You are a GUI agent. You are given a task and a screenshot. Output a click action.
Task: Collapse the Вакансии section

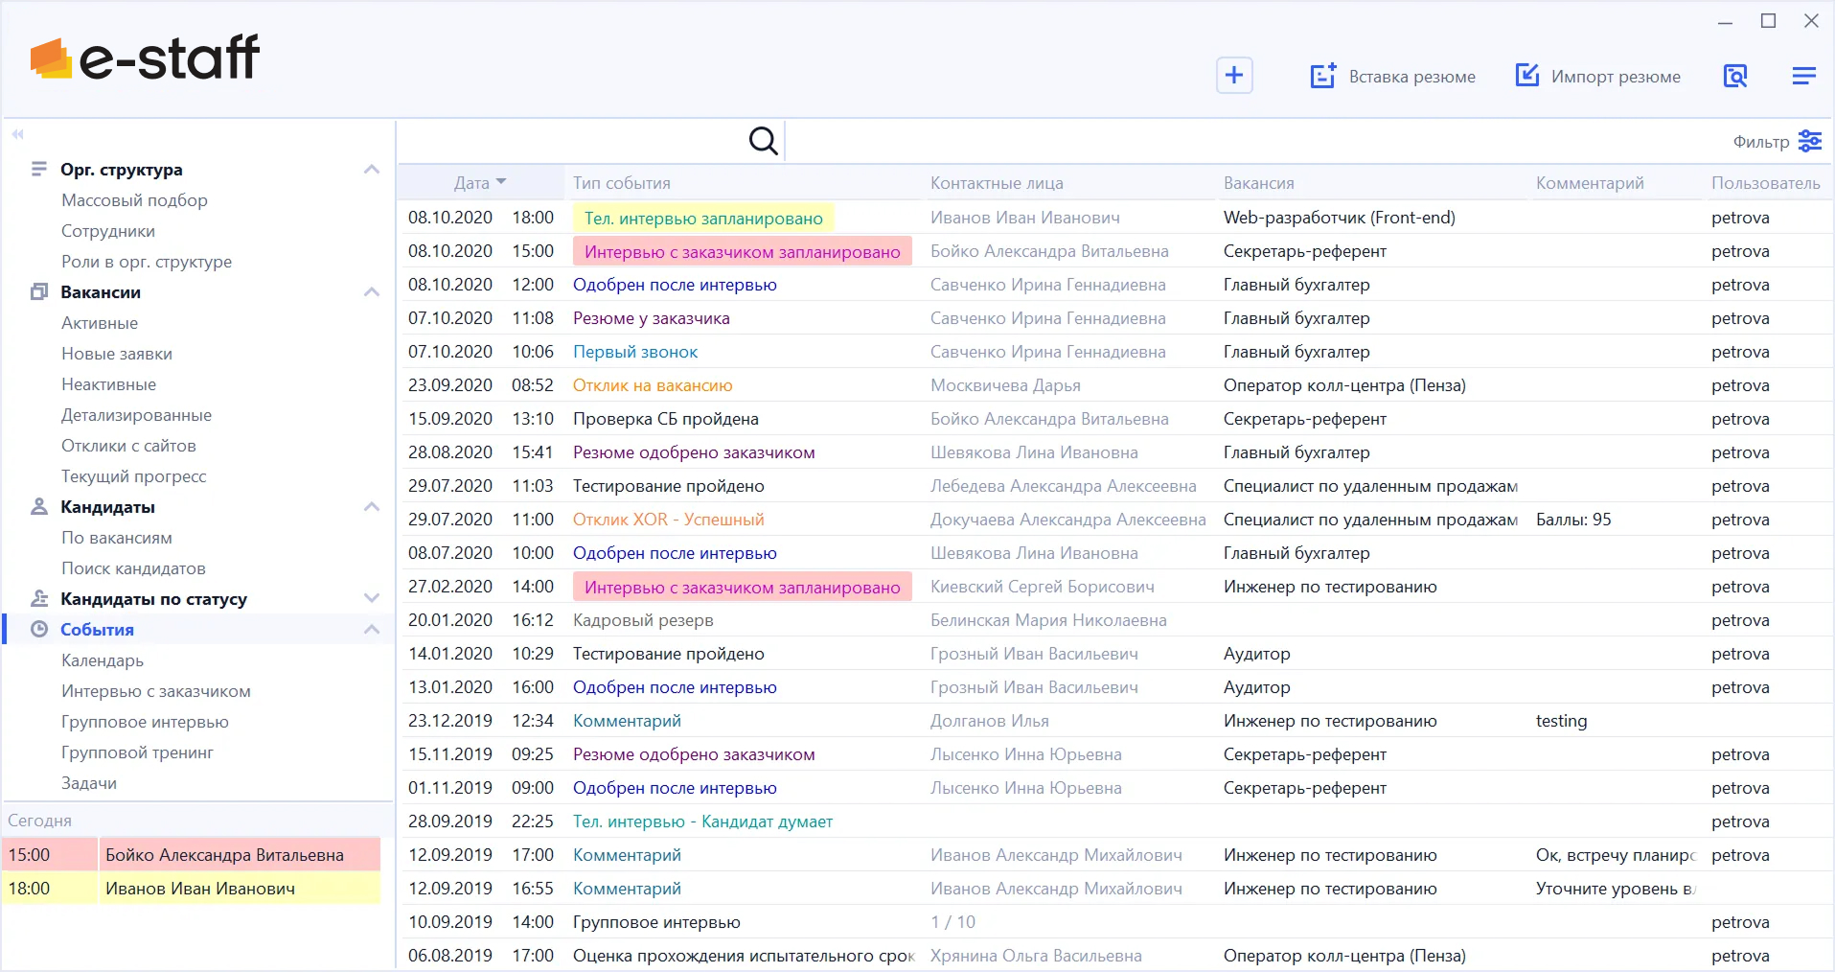[x=372, y=292]
